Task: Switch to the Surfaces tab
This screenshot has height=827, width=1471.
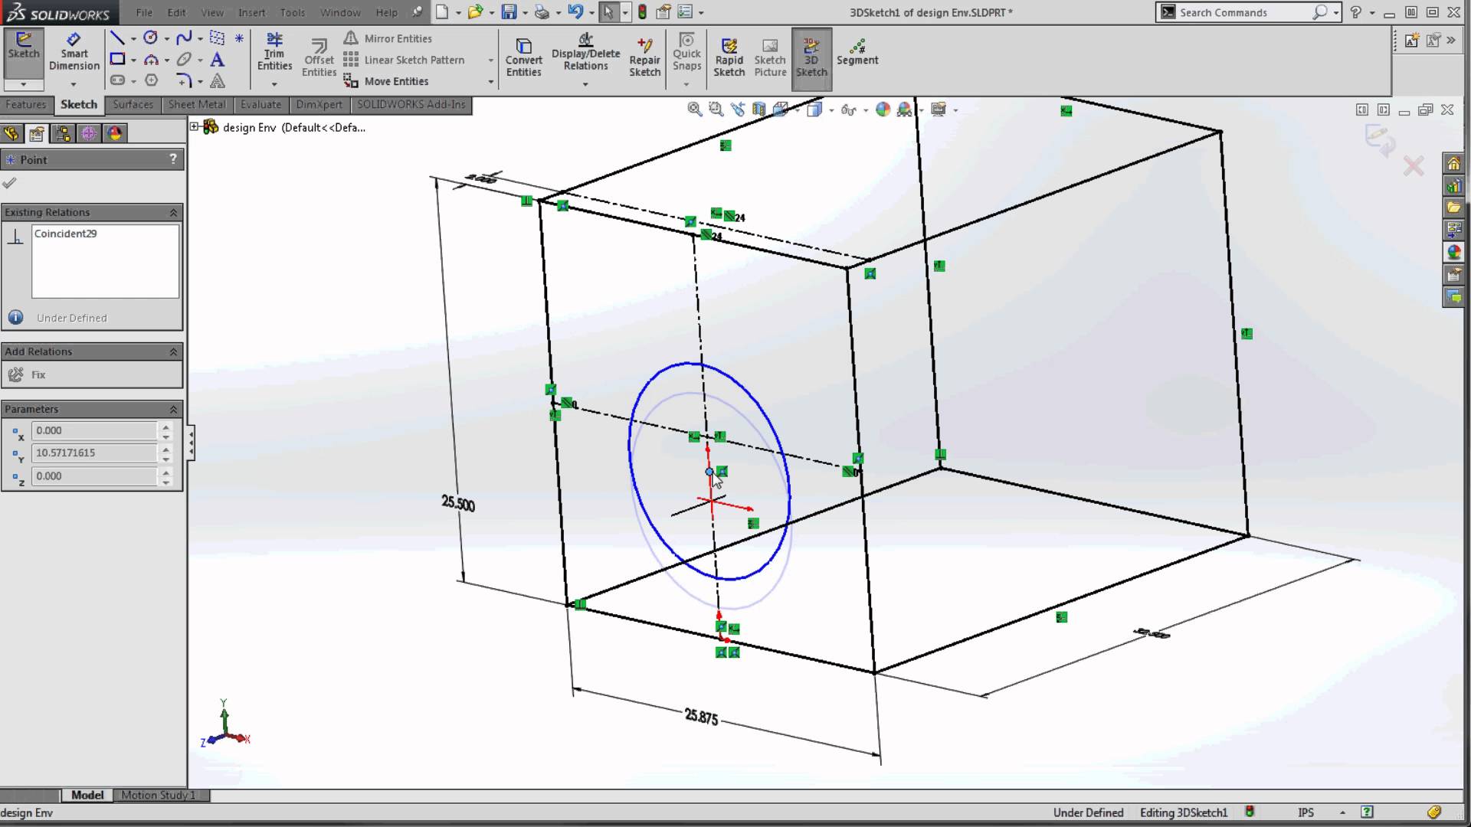Action: (x=131, y=104)
